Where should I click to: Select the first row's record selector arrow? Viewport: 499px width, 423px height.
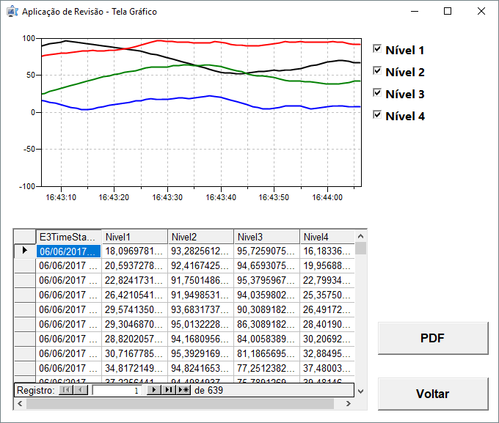(24, 251)
